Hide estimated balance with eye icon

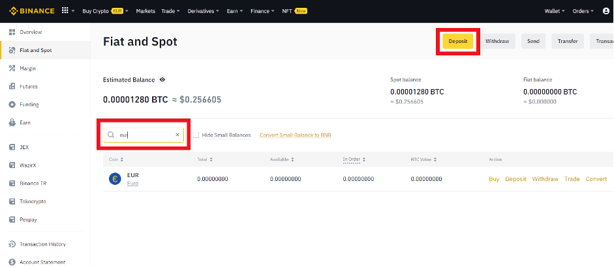tap(162, 79)
